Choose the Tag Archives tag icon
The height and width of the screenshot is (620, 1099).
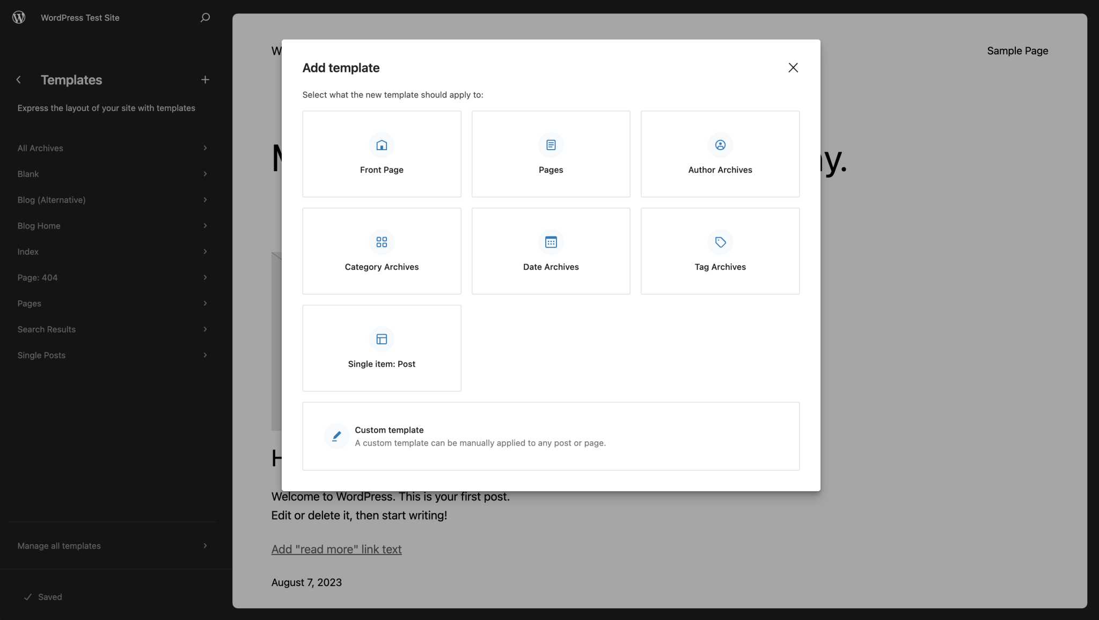coord(720,242)
